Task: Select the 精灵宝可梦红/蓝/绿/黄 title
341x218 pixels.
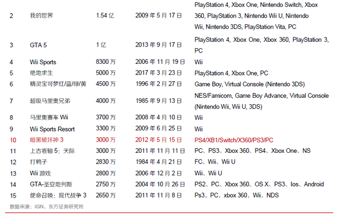Action: coord(57,84)
